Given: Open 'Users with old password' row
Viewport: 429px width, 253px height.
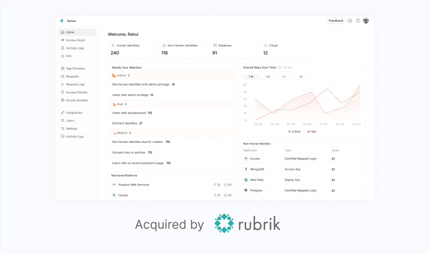Looking at the screenshot, I should [x=172, y=113].
